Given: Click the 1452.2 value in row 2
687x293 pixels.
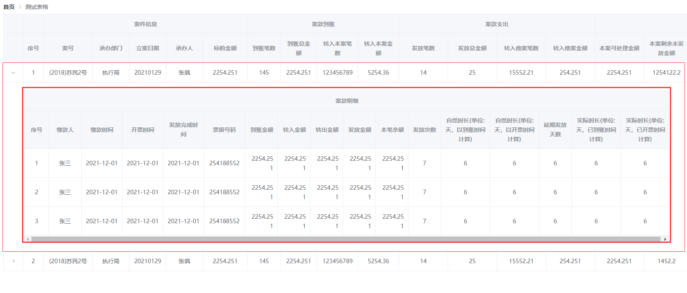Looking at the screenshot, I should coord(667,261).
